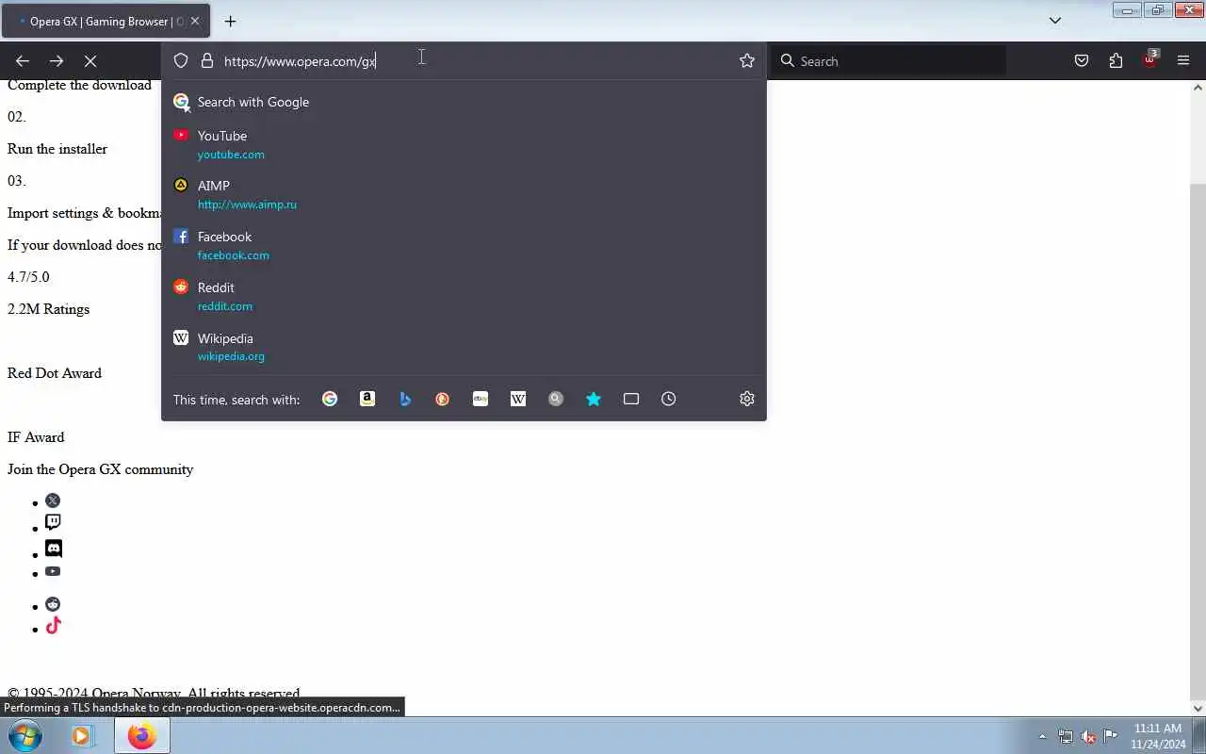The height and width of the screenshot is (754, 1206).
Task: Open media player in taskbar
Action: coord(82,735)
